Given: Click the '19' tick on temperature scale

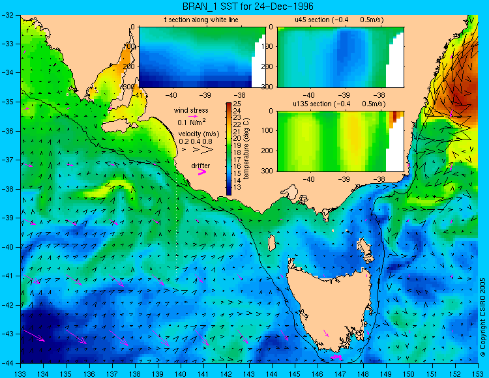Looking at the screenshot, I should (x=237, y=145).
